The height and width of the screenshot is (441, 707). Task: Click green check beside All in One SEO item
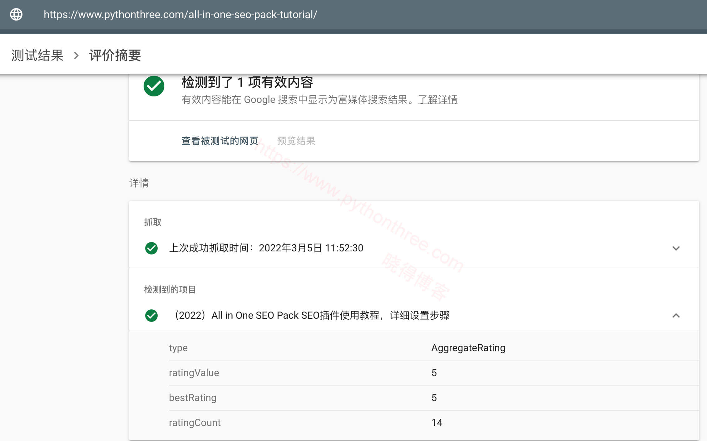(x=151, y=316)
